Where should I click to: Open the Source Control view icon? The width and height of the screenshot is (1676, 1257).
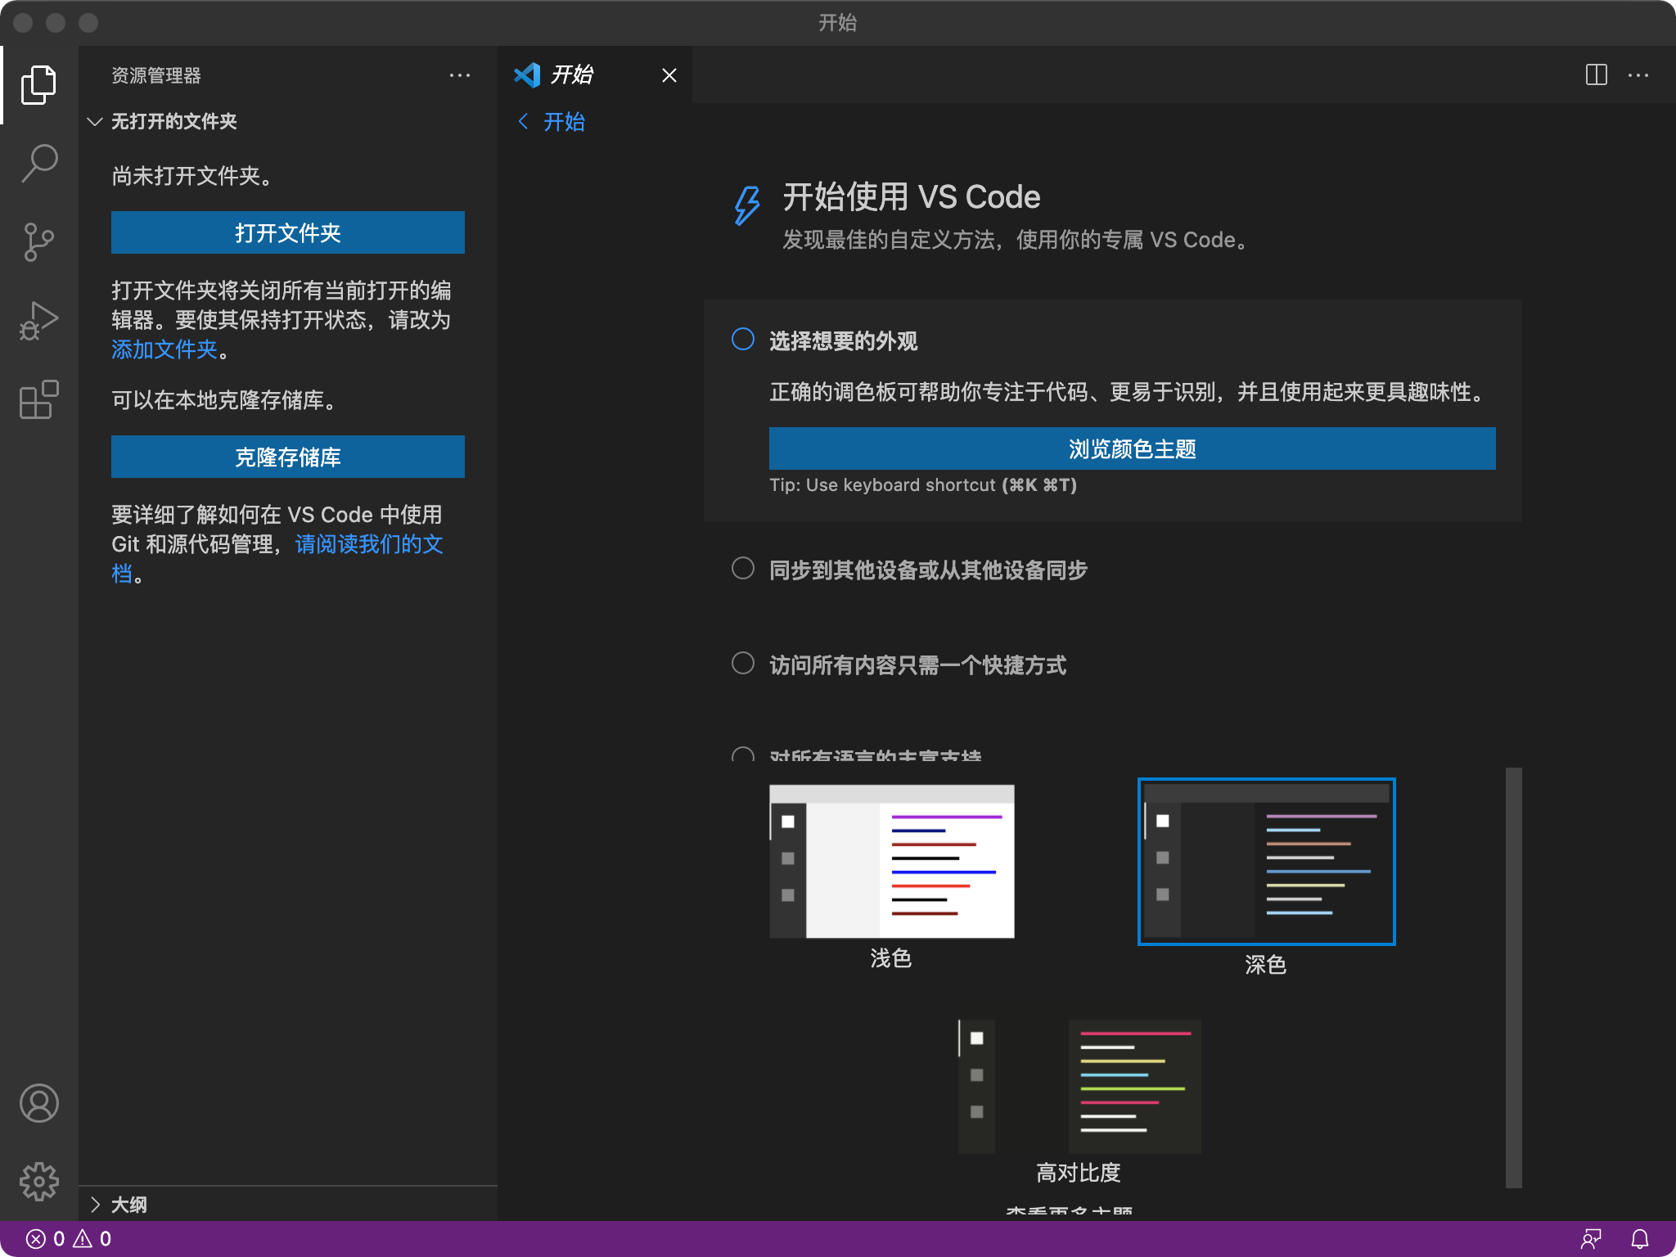pos(38,242)
